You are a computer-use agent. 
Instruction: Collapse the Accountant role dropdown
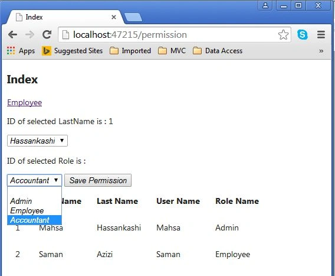34,180
